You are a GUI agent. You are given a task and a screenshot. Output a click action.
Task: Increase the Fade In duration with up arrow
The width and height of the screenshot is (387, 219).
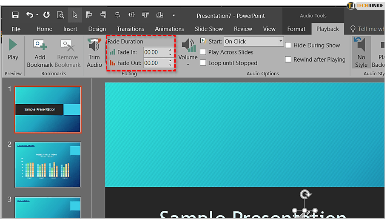[x=170, y=50]
